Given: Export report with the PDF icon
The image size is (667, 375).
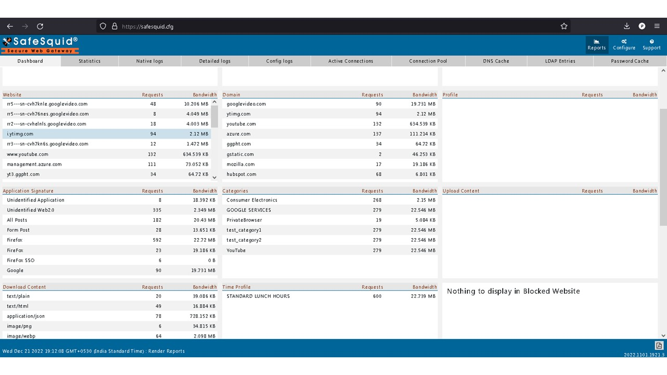Looking at the screenshot, I should point(659,346).
